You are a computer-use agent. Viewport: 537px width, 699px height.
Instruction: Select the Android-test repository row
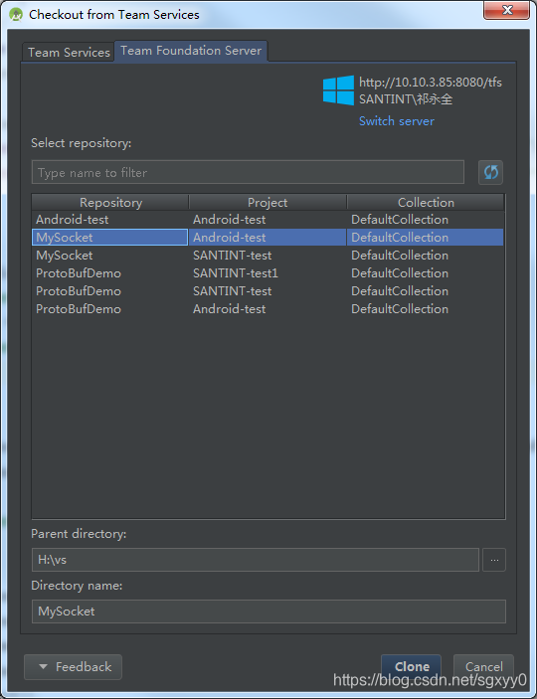[268, 220]
